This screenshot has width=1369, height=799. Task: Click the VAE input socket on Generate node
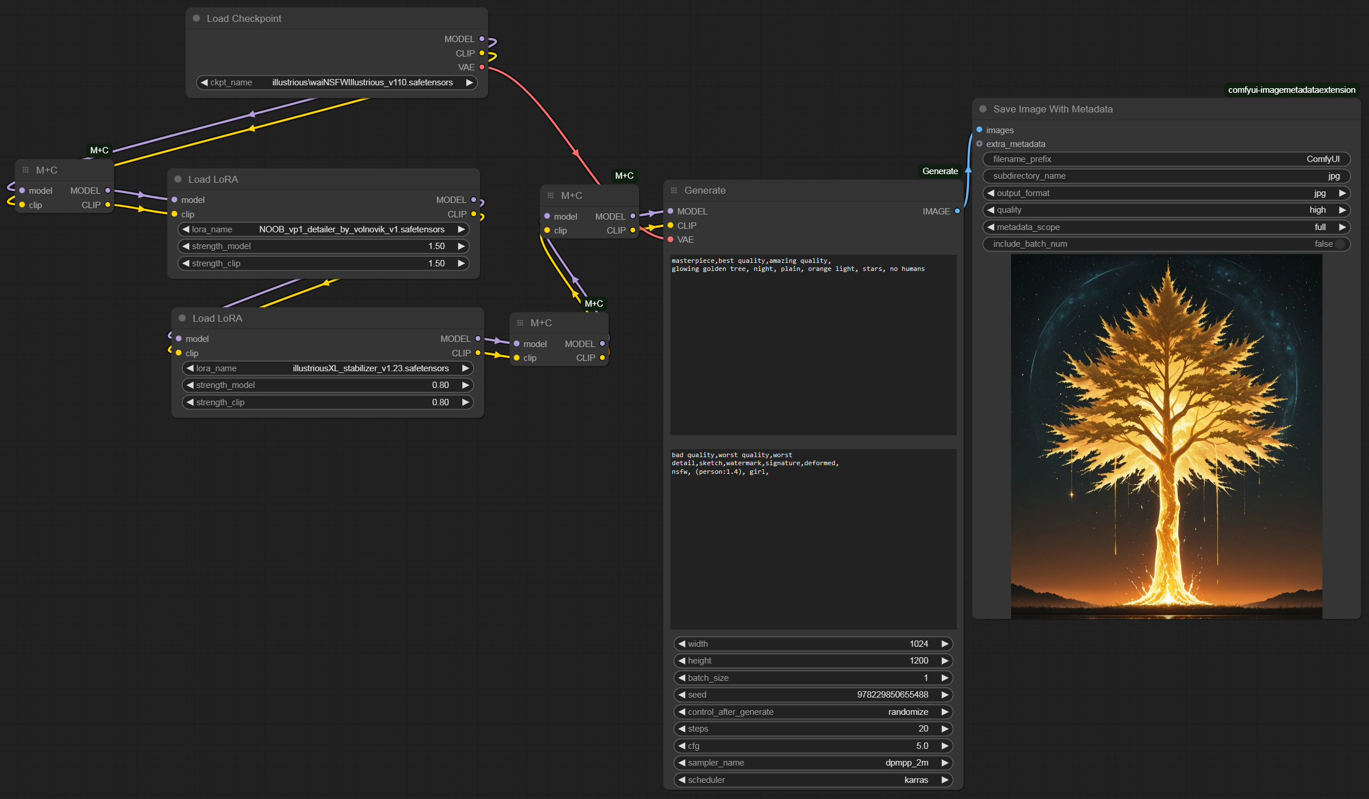point(670,239)
